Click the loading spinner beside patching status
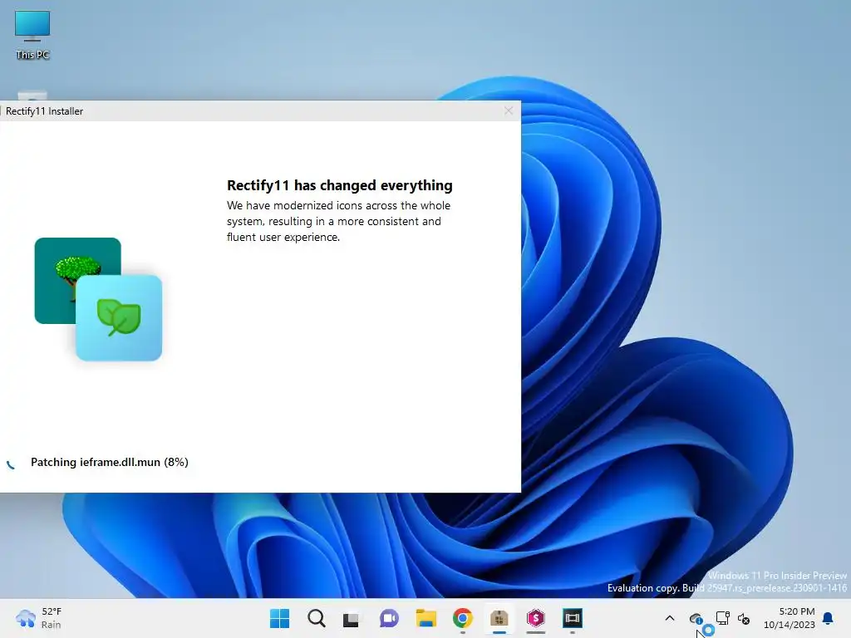The height and width of the screenshot is (638, 851). [11, 464]
